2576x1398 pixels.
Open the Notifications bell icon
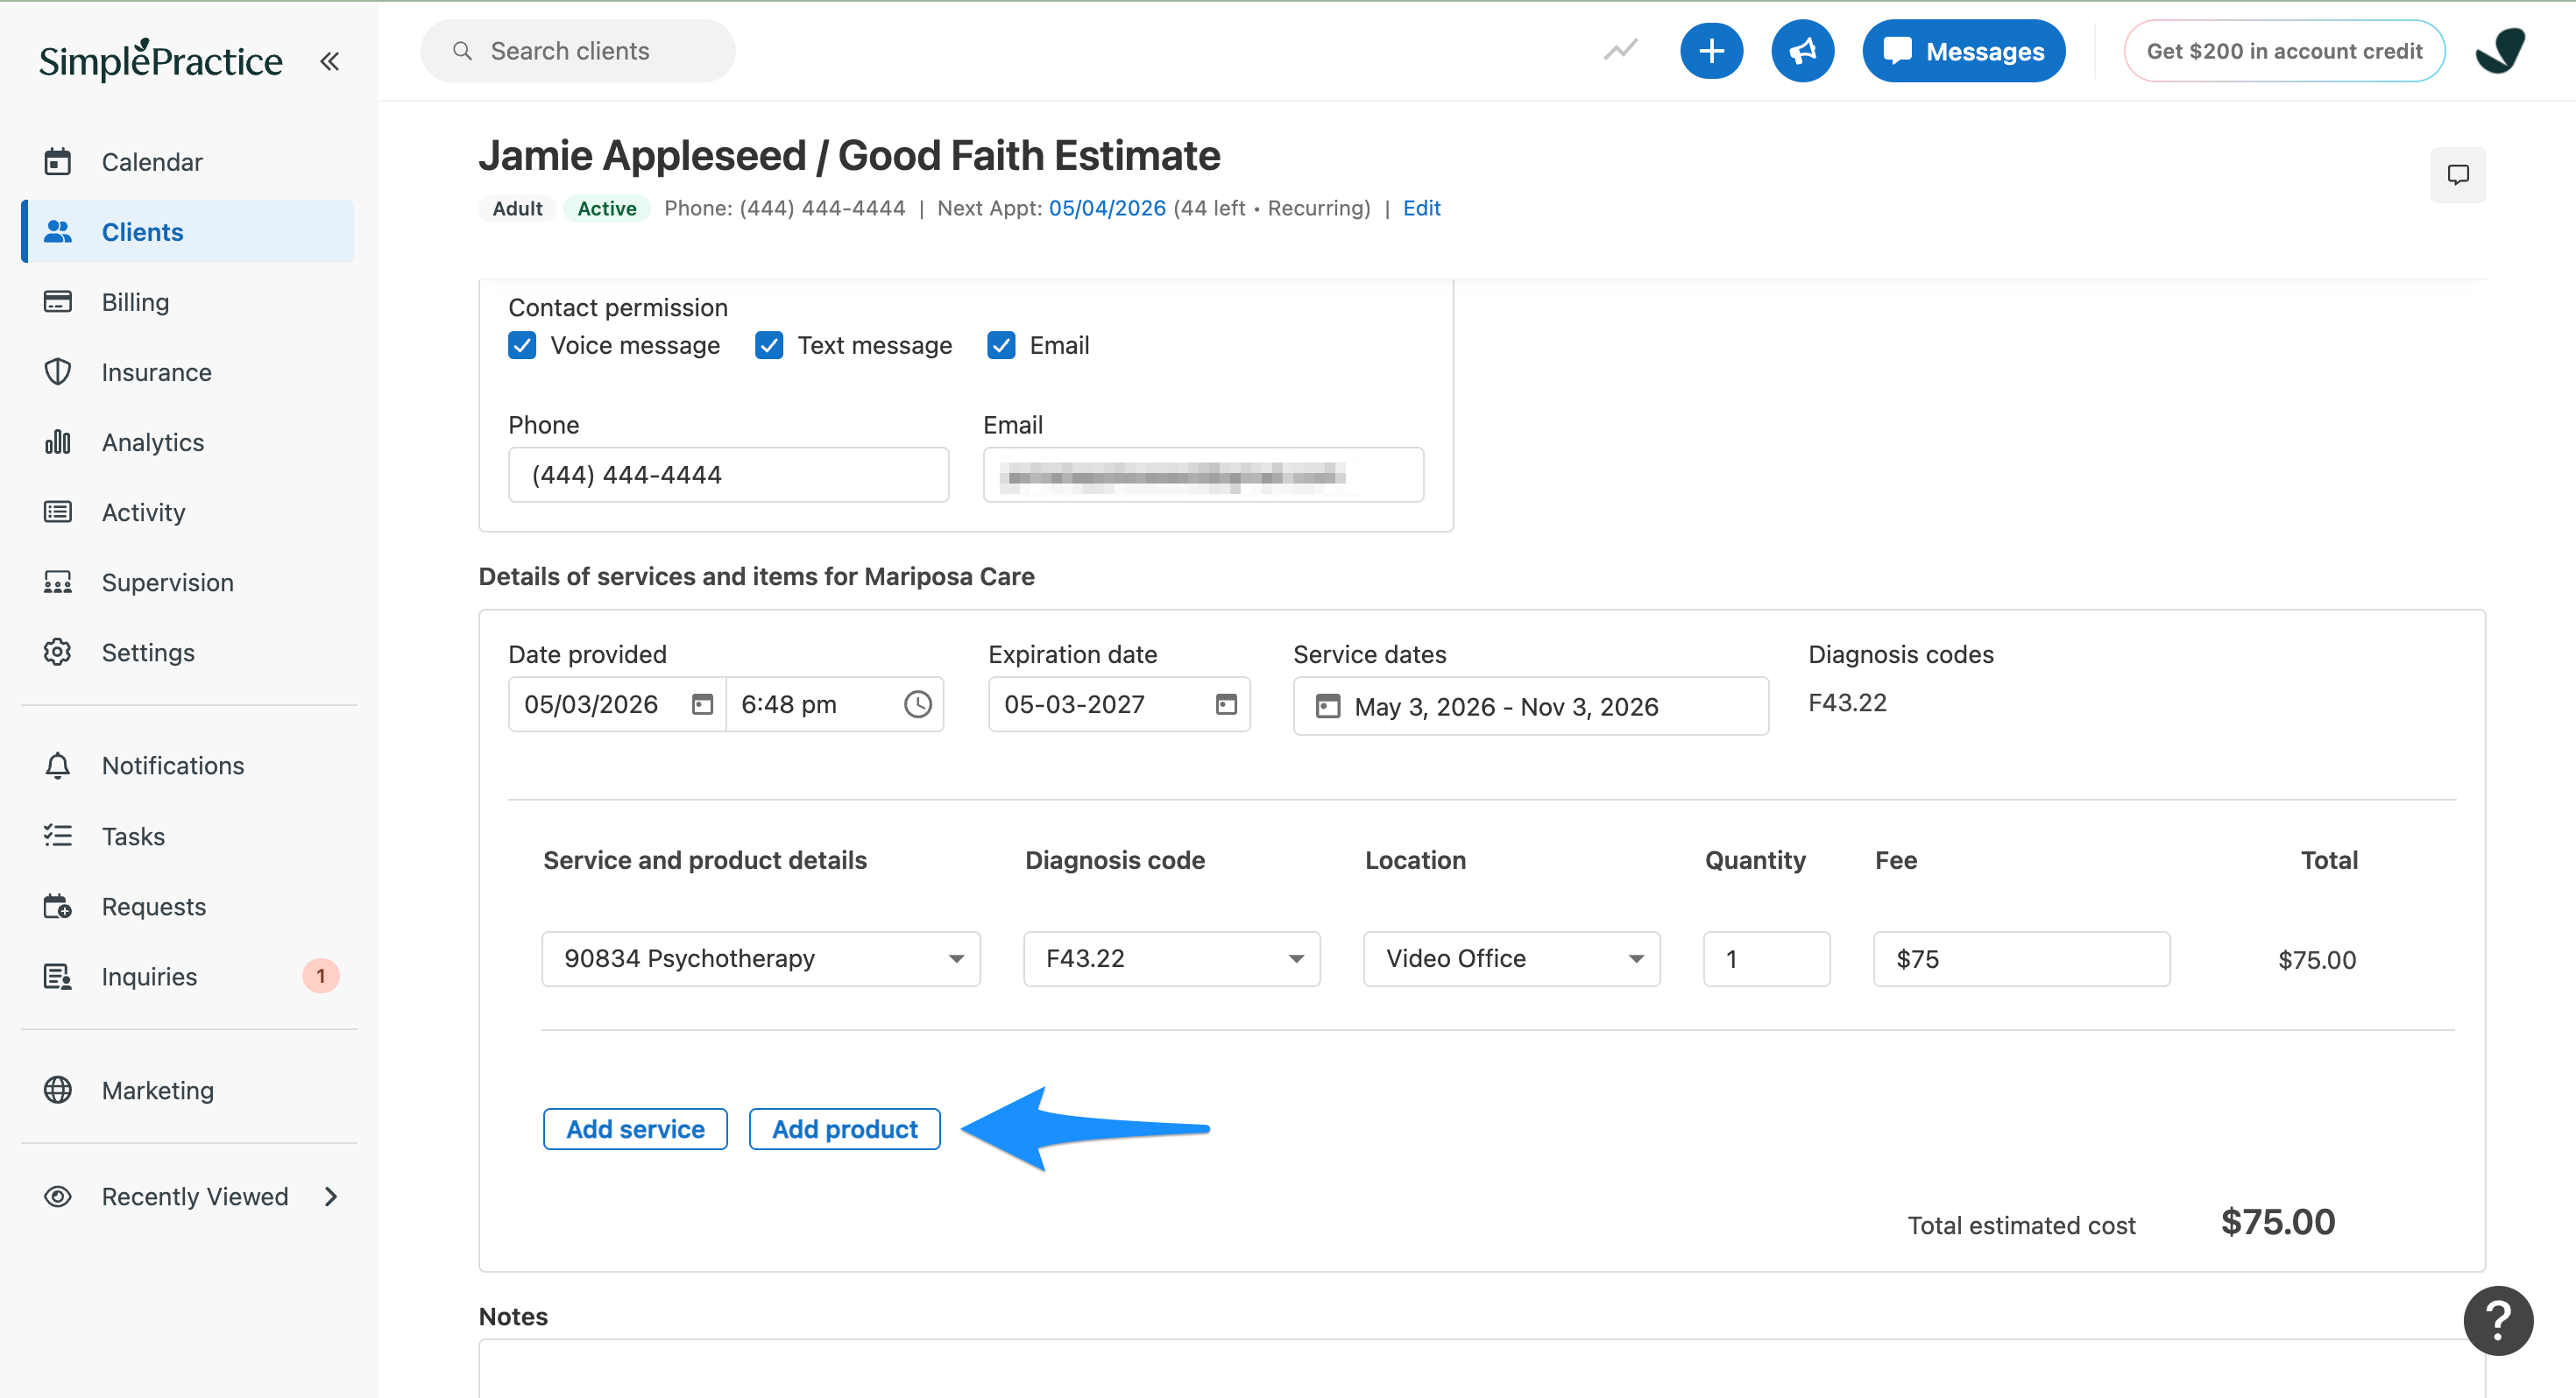click(x=58, y=765)
